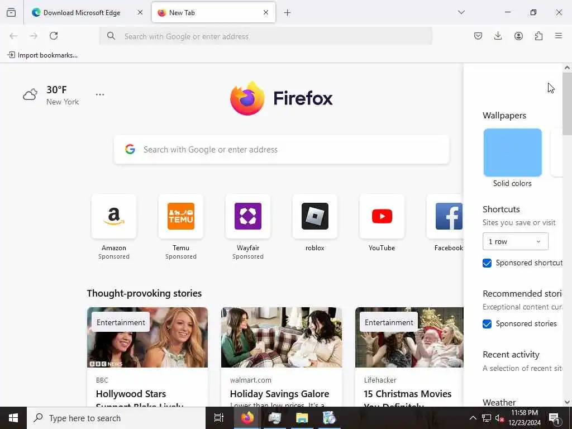This screenshot has height=429, width=572.
Task: Click the panel scrollbar down arrow
Action: point(567,402)
